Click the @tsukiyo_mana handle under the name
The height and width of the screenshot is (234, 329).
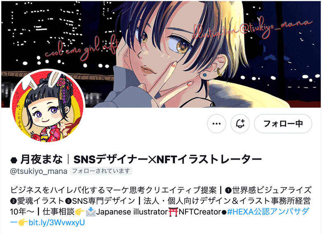tap(39, 171)
